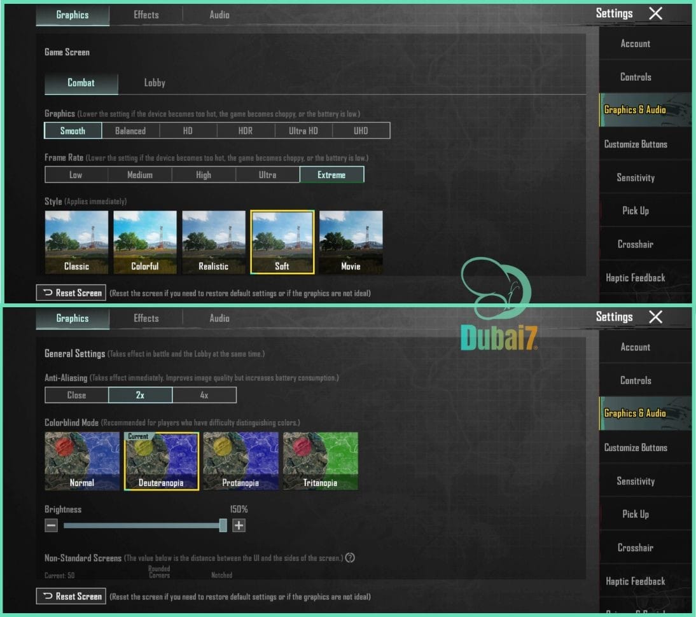The height and width of the screenshot is (617, 696).
Task: Open Graphics & Audio in upper sidebar
Action: click(x=645, y=109)
